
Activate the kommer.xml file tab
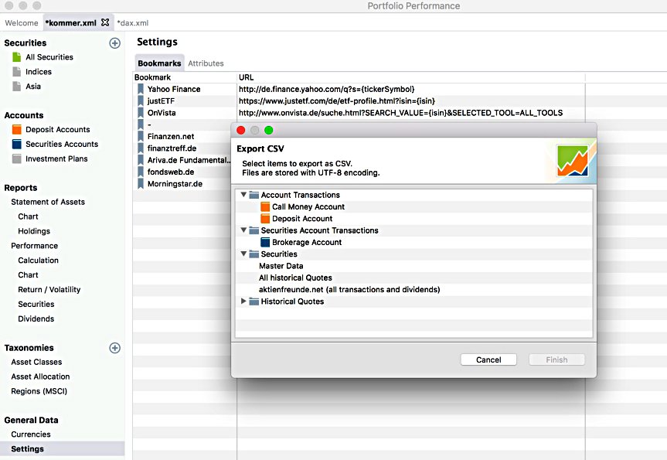(x=70, y=23)
